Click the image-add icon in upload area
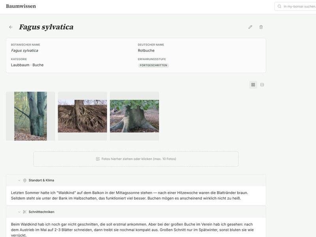Screen dimensions: 316x237 pyautogui.click(x=98, y=159)
